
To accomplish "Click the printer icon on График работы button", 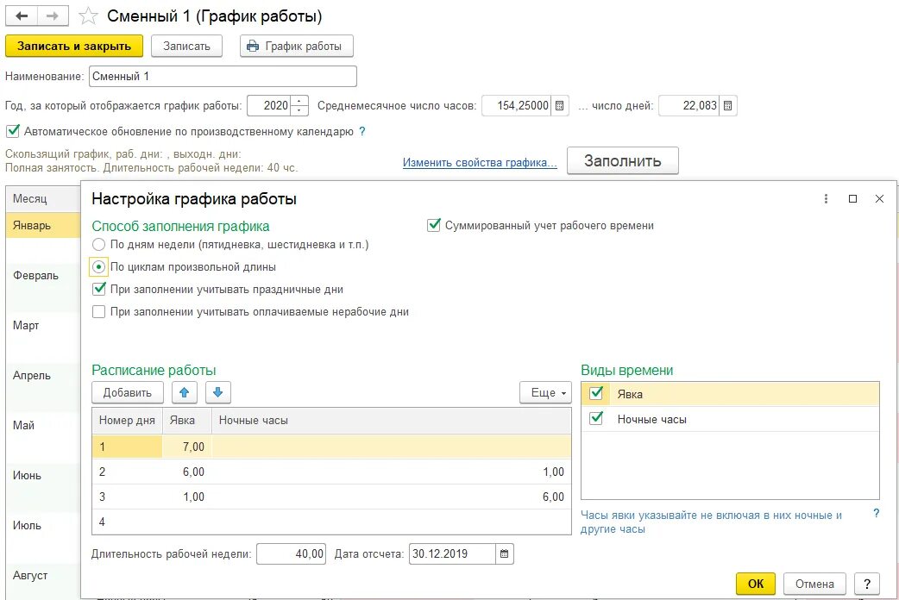I will [x=252, y=47].
